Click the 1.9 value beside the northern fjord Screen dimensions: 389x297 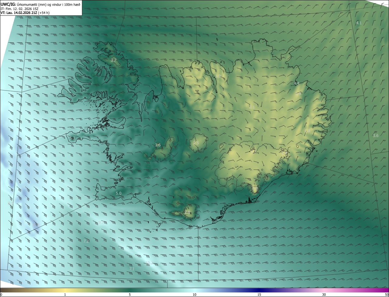[x=218, y=76]
